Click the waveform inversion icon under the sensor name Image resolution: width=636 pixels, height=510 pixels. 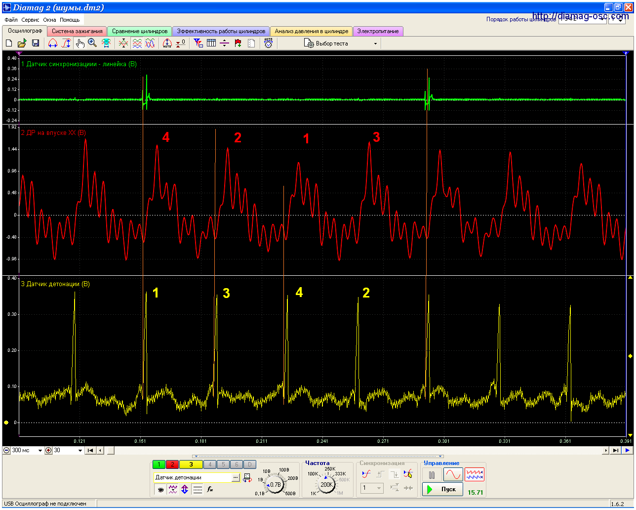click(x=173, y=489)
